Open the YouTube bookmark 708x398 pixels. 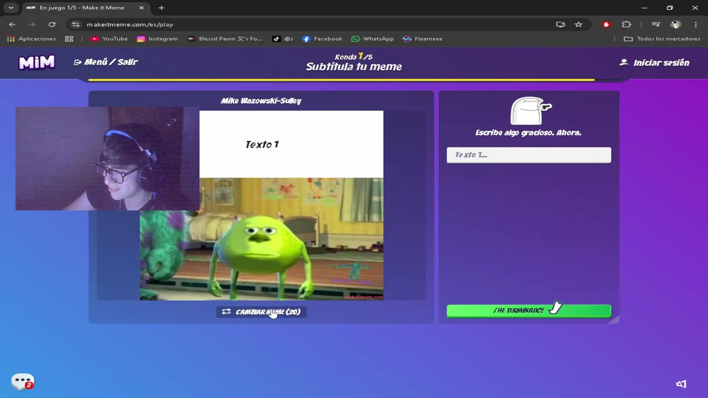109,39
